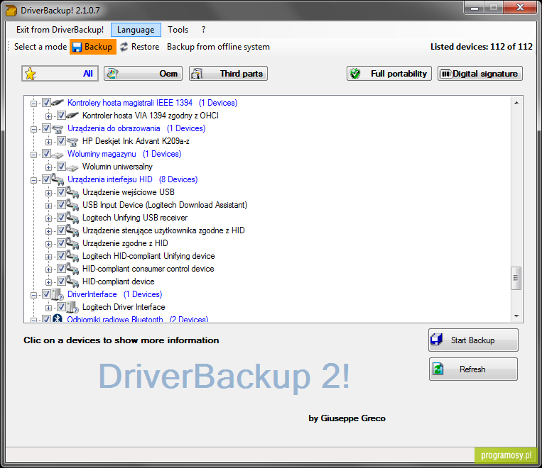Toggle checkbox for HID-compliant device
Image resolution: width=542 pixels, height=468 pixels.
61,282
